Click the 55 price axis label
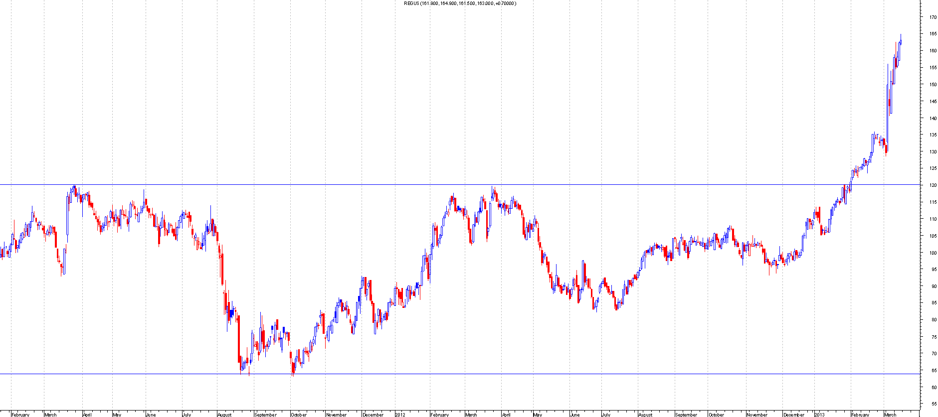This screenshot has width=938, height=417. [x=932, y=404]
